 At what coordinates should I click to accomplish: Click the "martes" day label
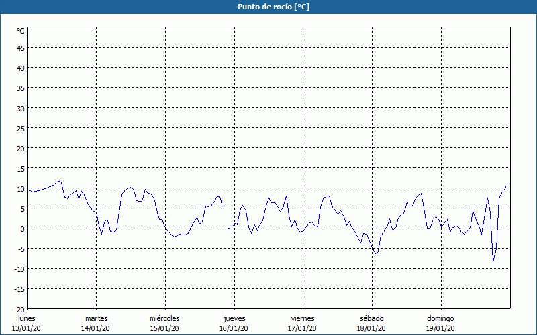[96, 318]
